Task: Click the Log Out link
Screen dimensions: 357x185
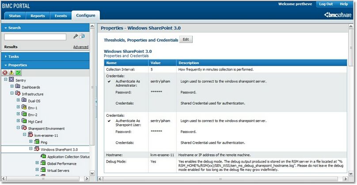Action: pyautogui.click(x=326, y=4)
